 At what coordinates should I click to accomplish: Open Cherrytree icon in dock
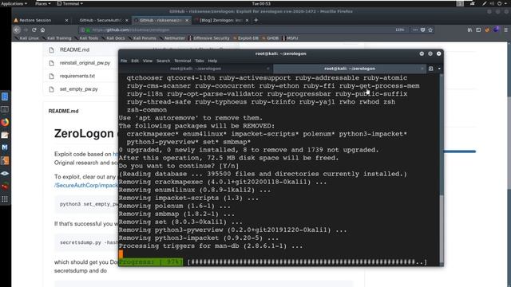coord(5,186)
